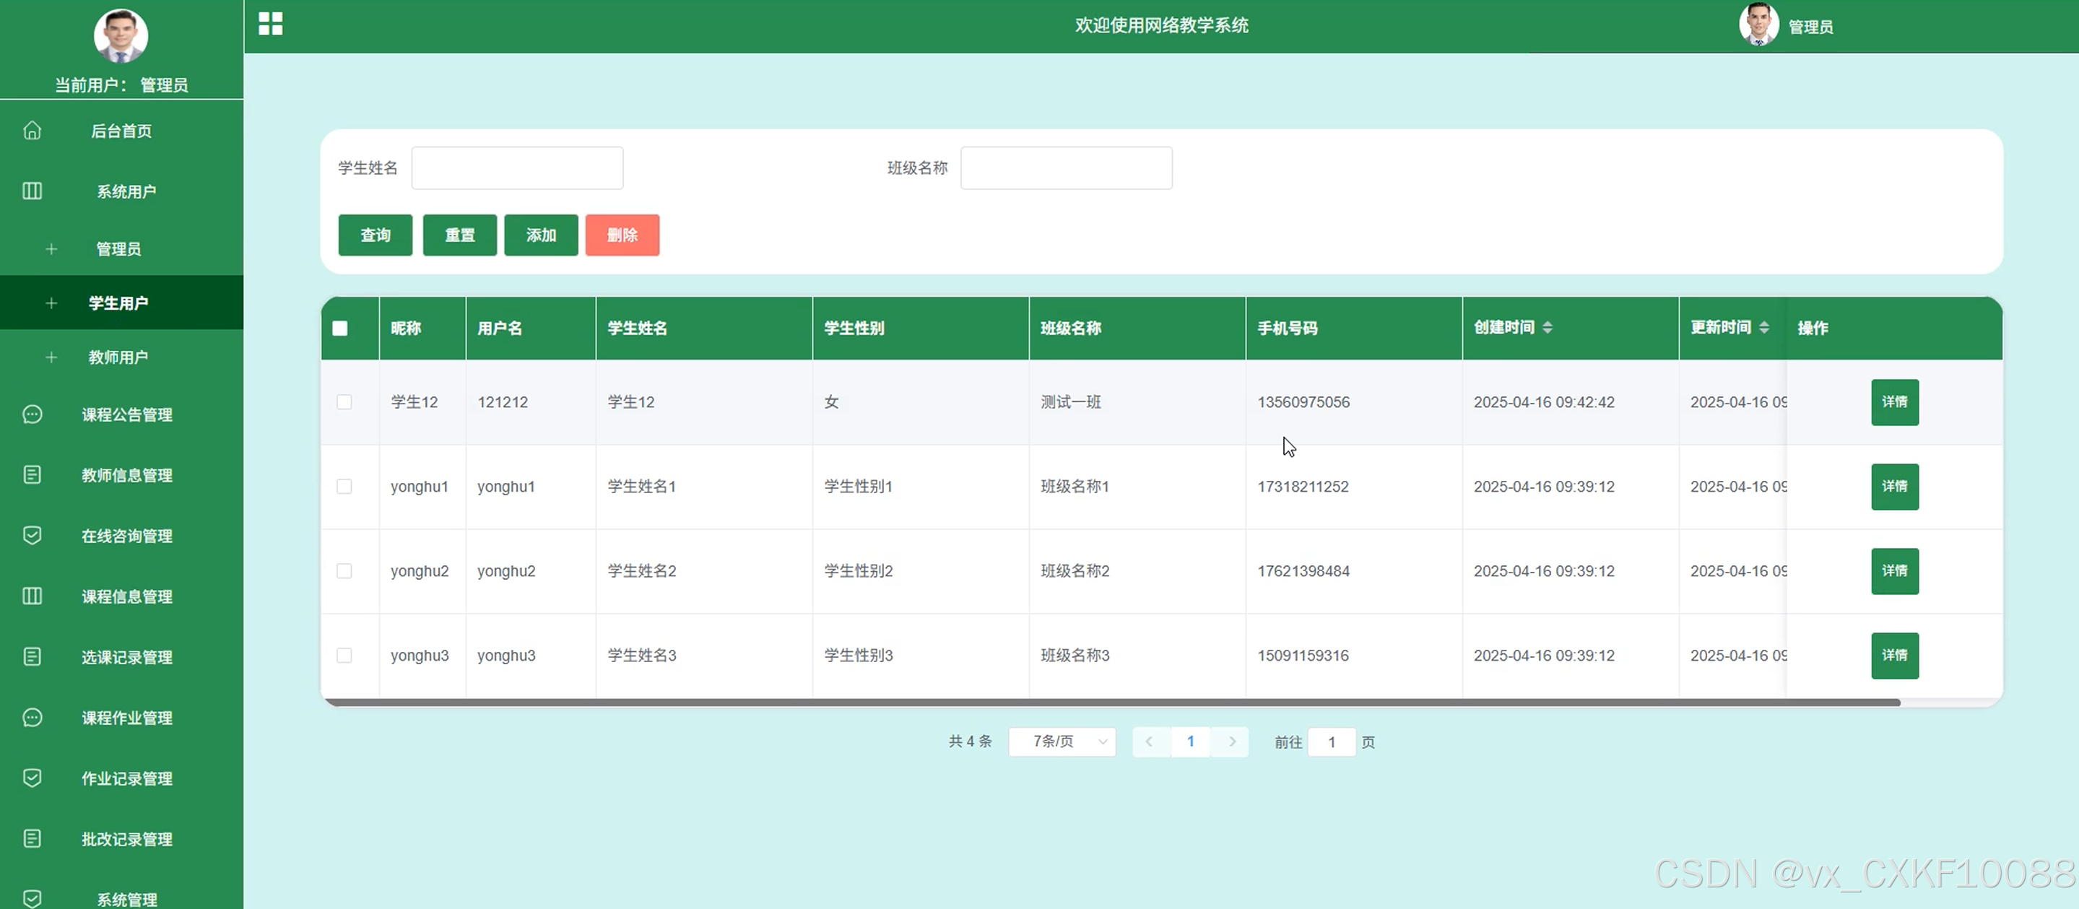
Task: Click the home icon beside 后台首页
Action: point(32,130)
